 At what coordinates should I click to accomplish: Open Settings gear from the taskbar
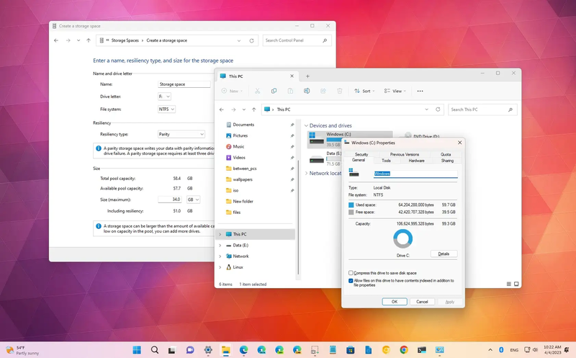pos(208,349)
